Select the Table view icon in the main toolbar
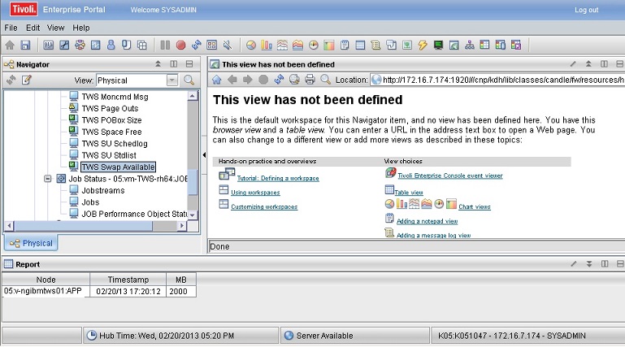The image size is (625, 347). point(360,45)
